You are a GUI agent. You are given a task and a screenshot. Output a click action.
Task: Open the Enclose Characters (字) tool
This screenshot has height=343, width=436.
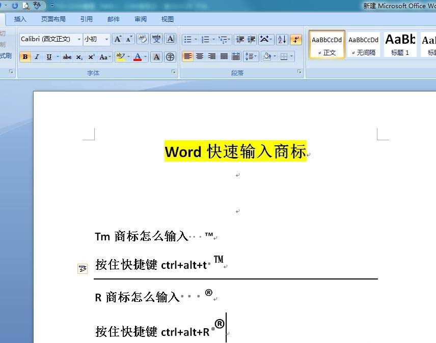click(170, 57)
